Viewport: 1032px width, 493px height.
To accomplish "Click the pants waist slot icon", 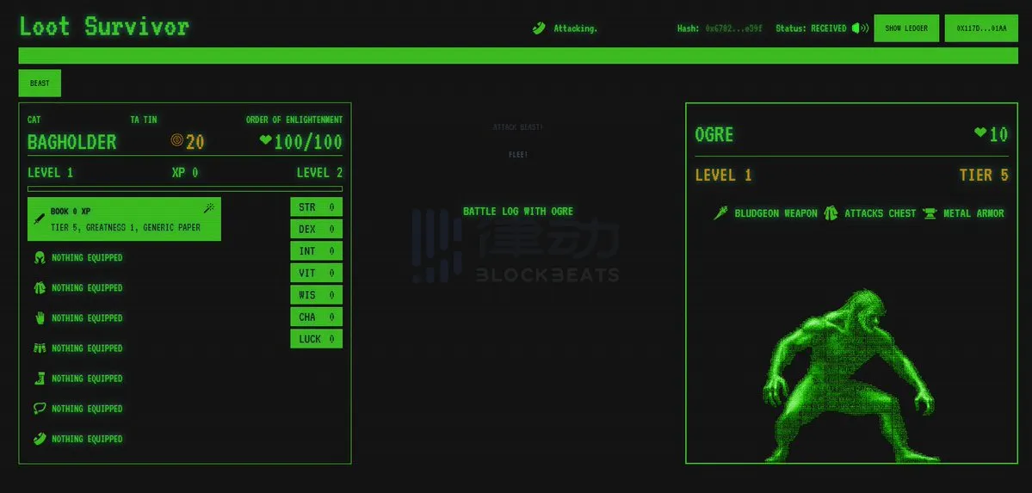I will point(40,348).
